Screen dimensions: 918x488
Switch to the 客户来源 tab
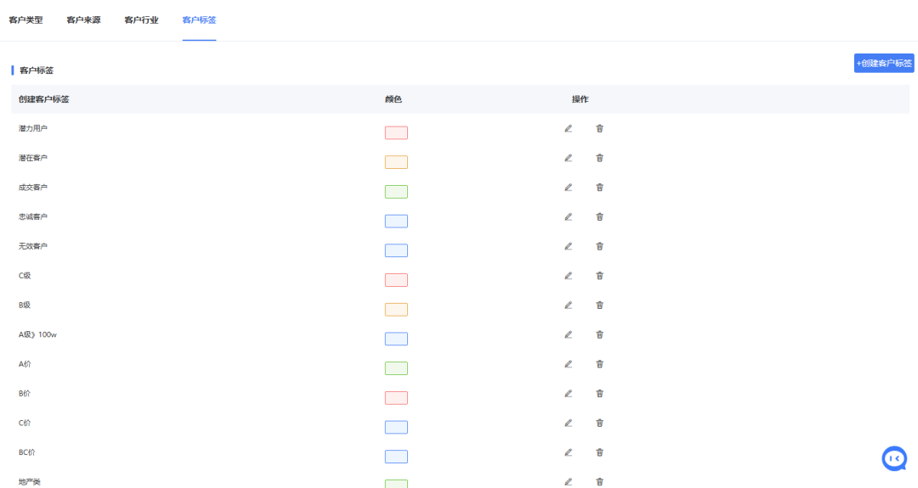click(x=83, y=20)
